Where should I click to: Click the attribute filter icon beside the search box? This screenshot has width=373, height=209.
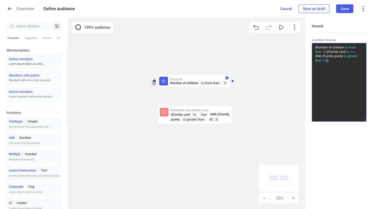pos(57,26)
